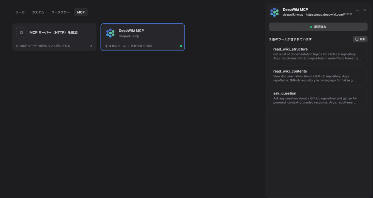
Task: Click the 認証済み status button
Action: [x=318, y=27]
